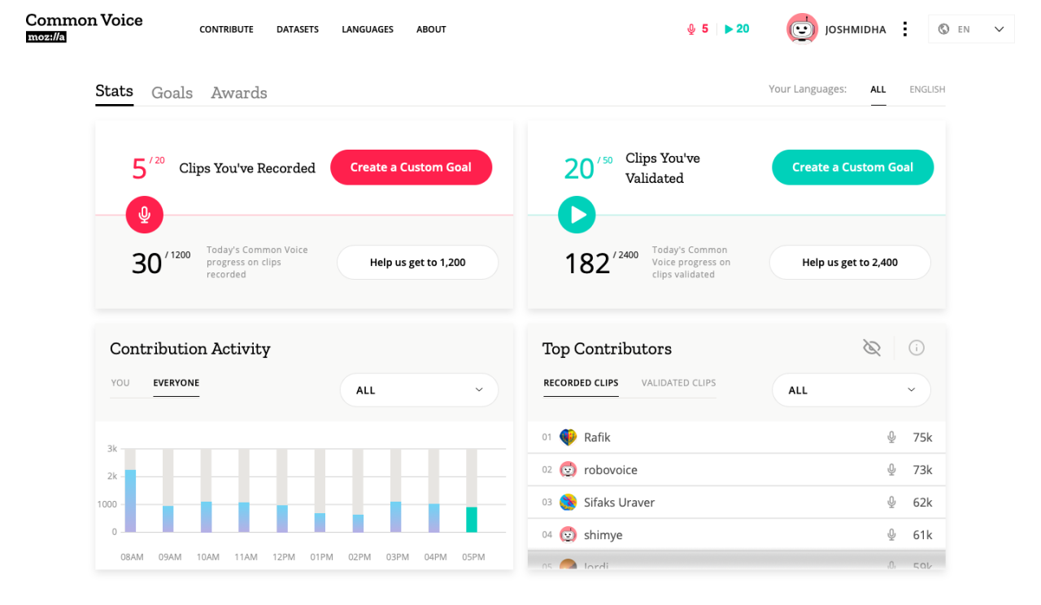Toggle leaderboard visibility crossed-eye icon
This screenshot has height=605, width=1041.
872,348
